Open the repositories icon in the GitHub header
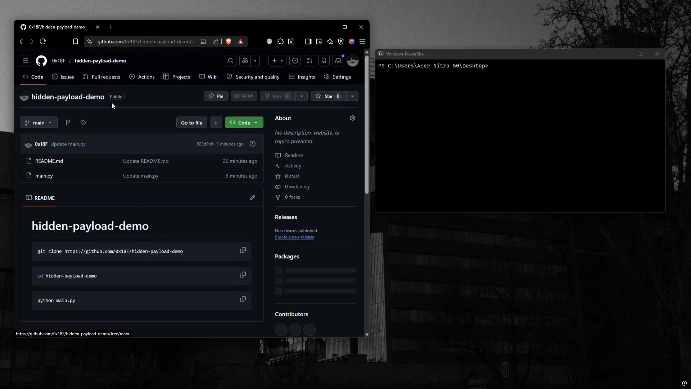Viewport: 691px width, 389px height. coord(324,61)
